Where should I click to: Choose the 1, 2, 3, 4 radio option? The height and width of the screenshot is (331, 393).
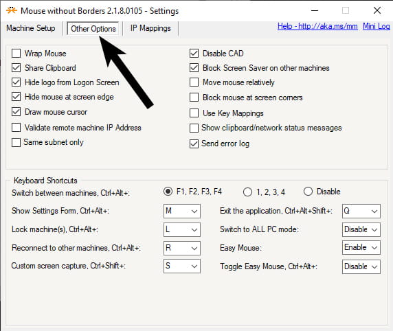coord(247,192)
